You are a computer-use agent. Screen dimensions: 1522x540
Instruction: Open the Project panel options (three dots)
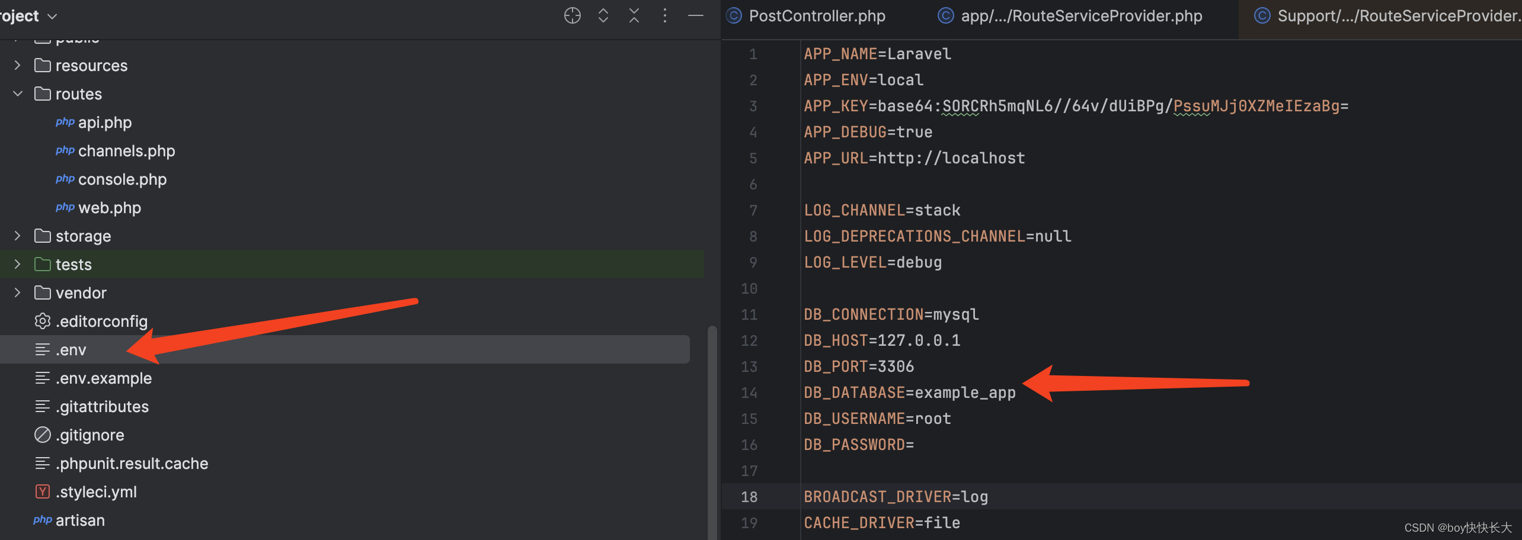point(665,16)
